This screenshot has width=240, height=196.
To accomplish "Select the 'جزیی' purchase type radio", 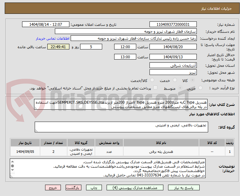I will pyautogui.click(x=200, y=88).
